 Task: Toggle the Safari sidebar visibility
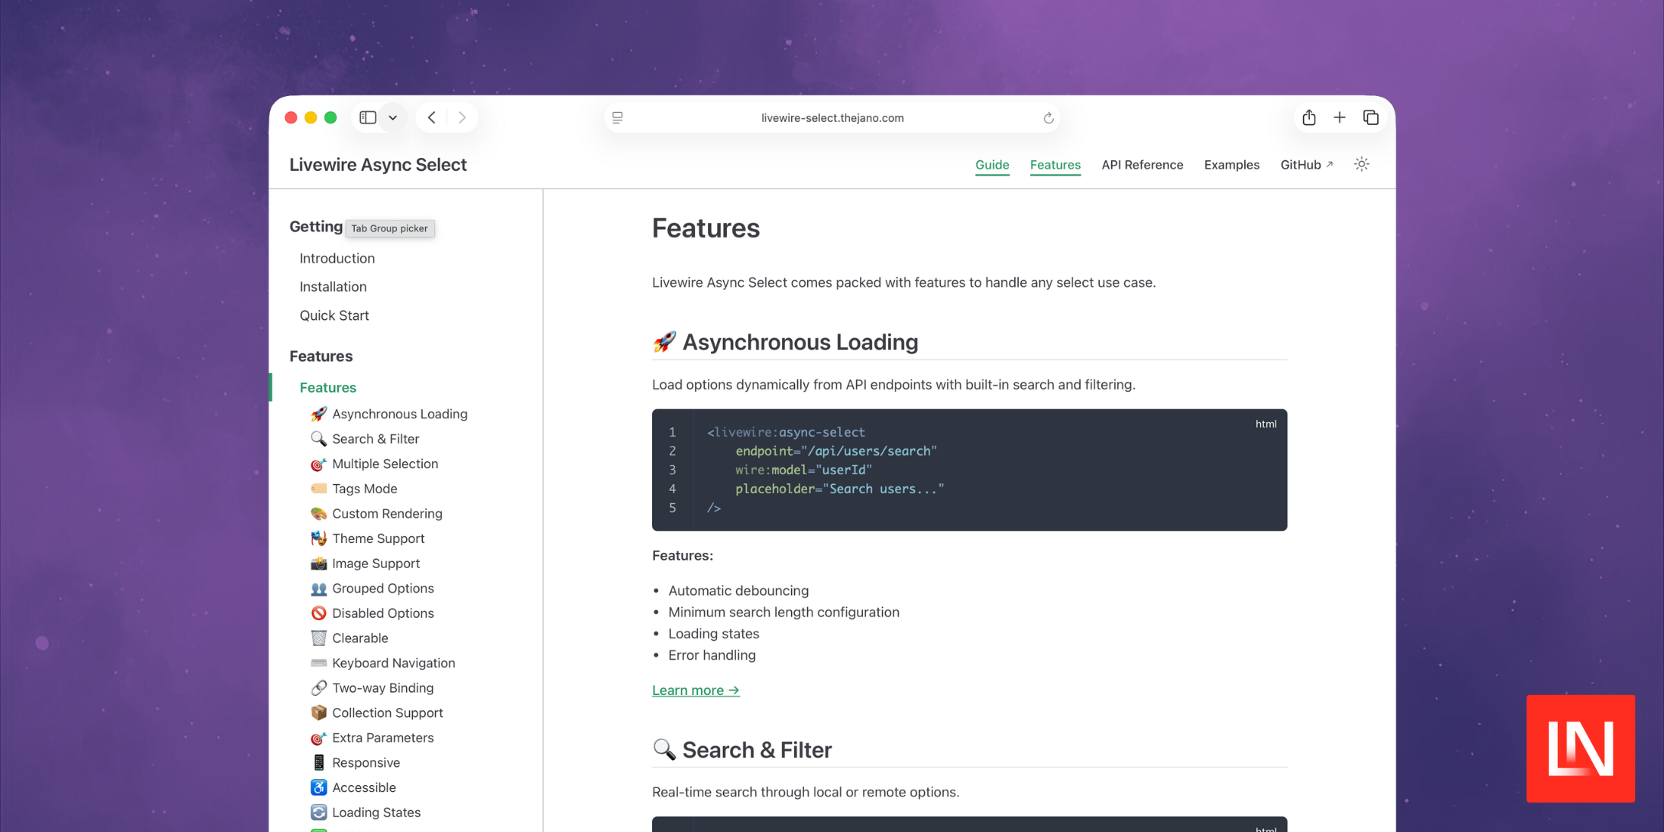click(x=368, y=117)
